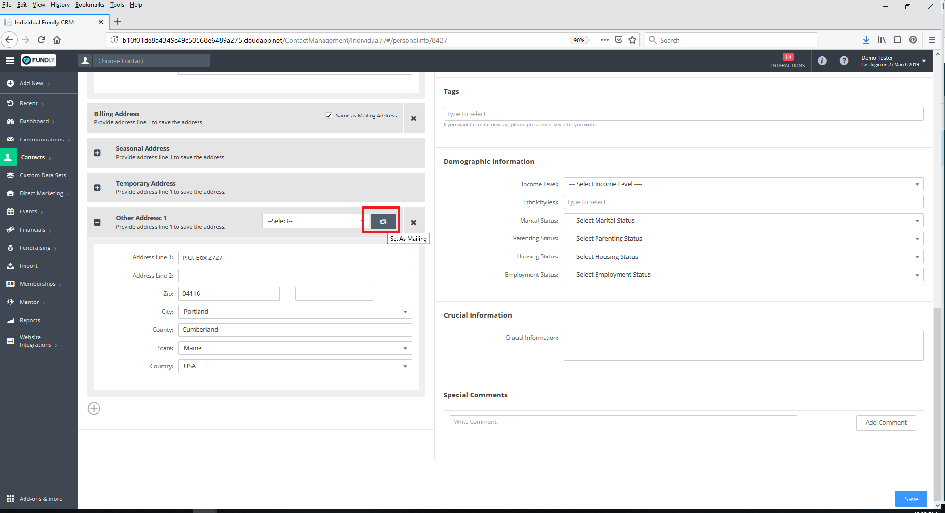Open Custom Data Sets in sidebar
Viewport: 945px width, 513px height.
coord(43,175)
